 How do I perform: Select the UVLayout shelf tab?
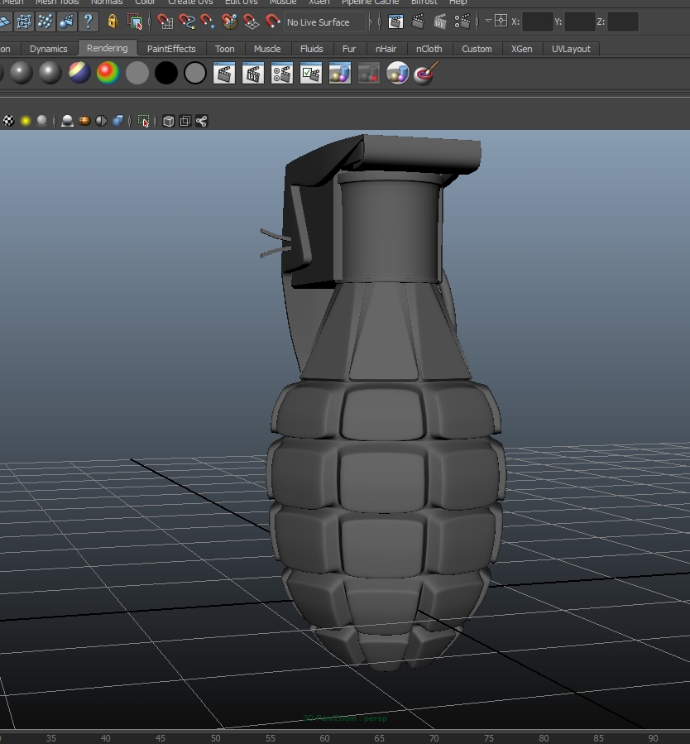[571, 49]
